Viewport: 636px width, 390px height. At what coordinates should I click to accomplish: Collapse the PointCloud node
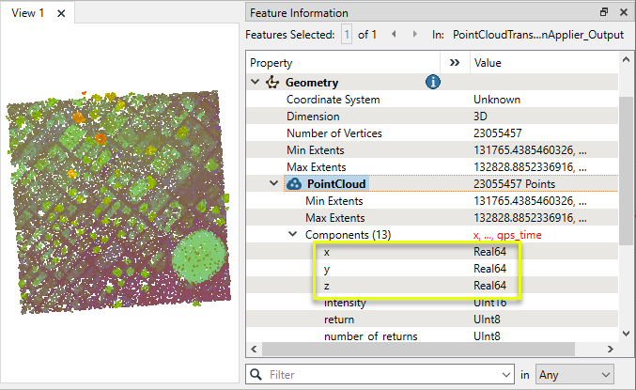click(274, 184)
